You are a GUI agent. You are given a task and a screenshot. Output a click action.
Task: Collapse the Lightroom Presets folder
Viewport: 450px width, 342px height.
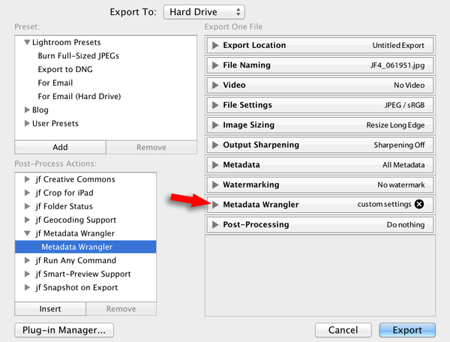pyautogui.click(x=27, y=42)
